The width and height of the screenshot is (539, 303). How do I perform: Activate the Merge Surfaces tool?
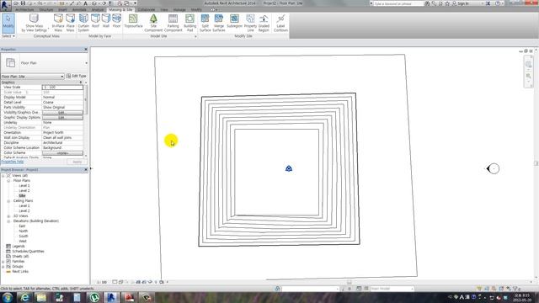pyautogui.click(x=219, y=23)
